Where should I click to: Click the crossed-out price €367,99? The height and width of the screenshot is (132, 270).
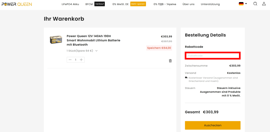[166, 41]
